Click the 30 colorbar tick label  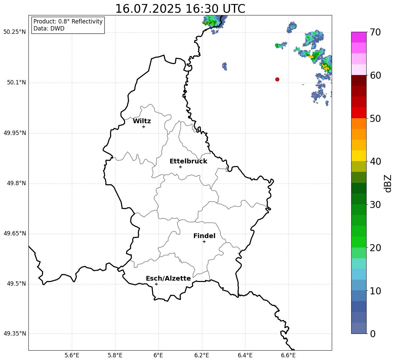[375, 205]
